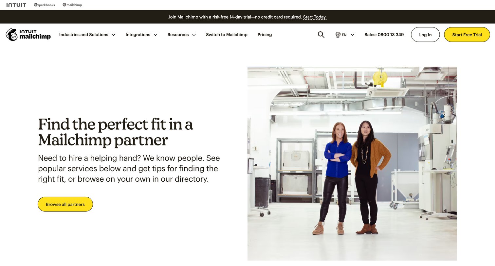
Task: Click the globe language icon
Action: [338, 35]
